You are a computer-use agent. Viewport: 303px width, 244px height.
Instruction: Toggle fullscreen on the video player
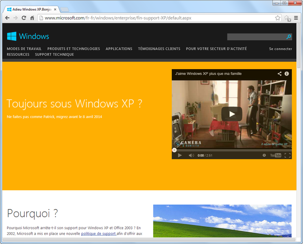288,155
